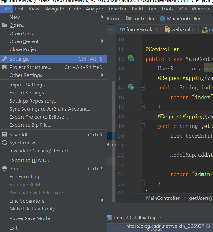Open the Analyze menu
The height and width of the screenshot is (232, 213).
94,9
